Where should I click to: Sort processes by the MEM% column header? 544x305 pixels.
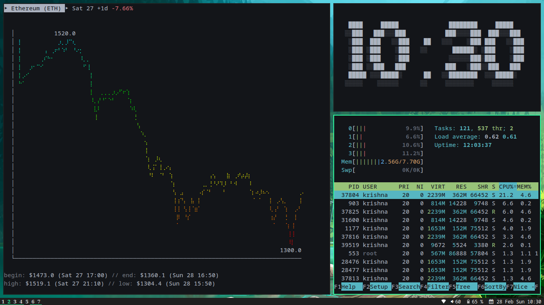tap(524, 187)
